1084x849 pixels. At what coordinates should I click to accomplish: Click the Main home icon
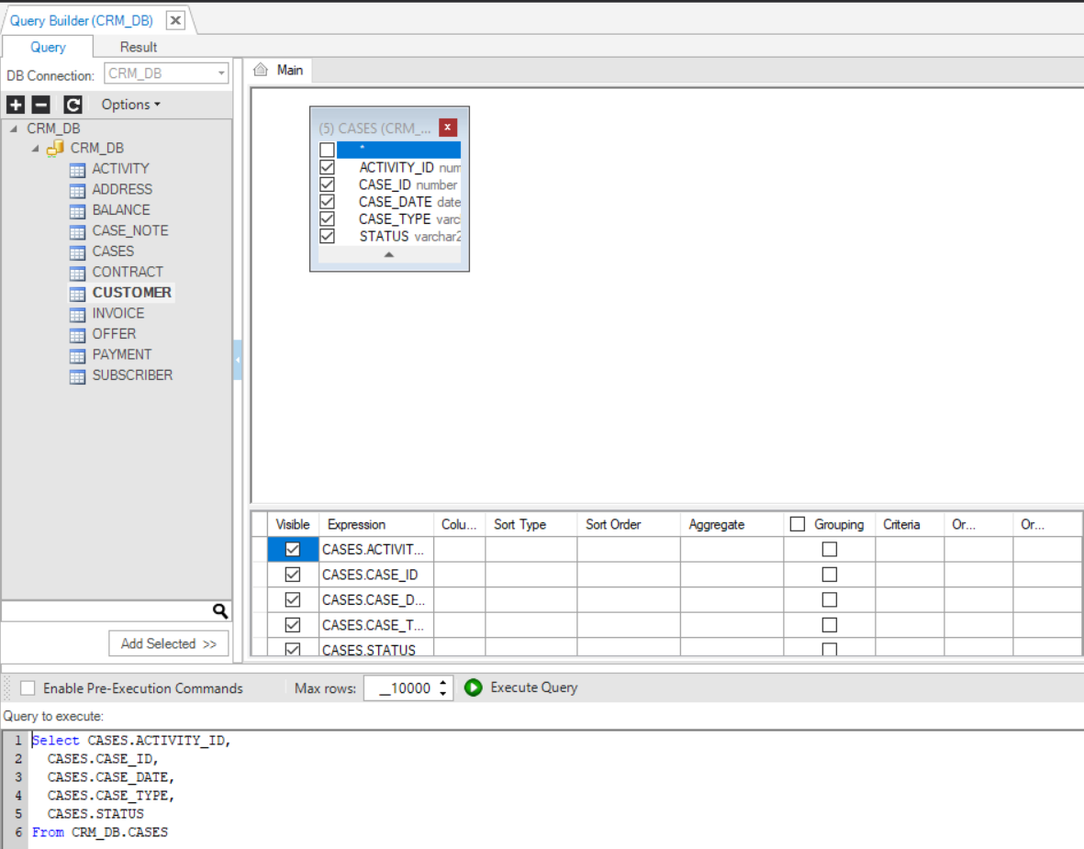(x=261, y=70)
